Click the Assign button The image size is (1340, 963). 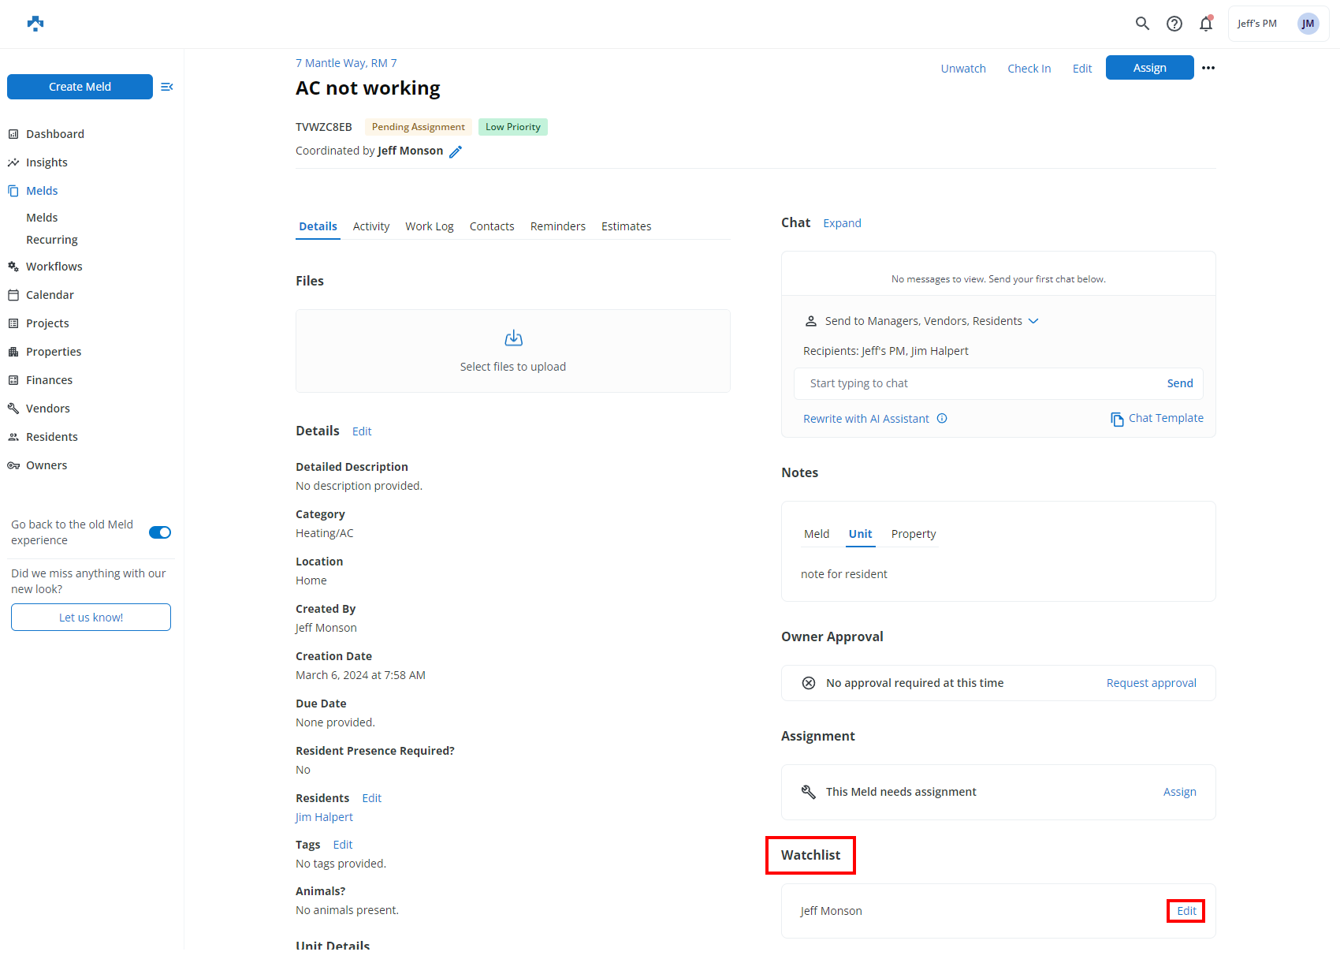pos(1149,67)
